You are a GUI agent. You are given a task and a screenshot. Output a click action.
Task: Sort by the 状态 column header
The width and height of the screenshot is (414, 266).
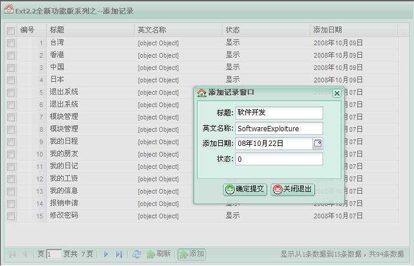[266, 30]
